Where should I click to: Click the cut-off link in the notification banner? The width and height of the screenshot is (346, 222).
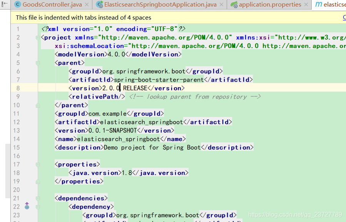tap(344, 17)
